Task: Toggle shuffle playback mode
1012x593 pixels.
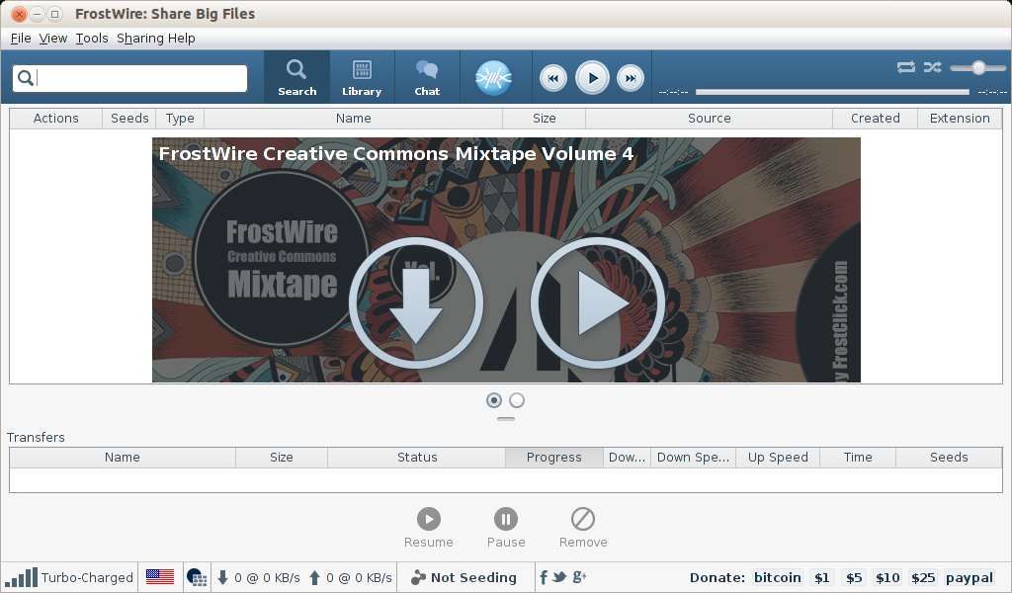Action: 933,67
